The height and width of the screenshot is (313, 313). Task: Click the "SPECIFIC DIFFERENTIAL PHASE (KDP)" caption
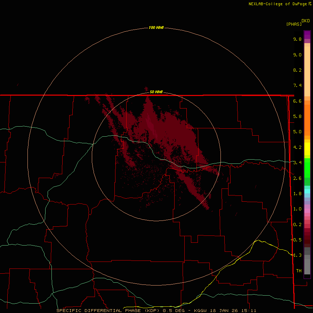(x=108, y=311)
